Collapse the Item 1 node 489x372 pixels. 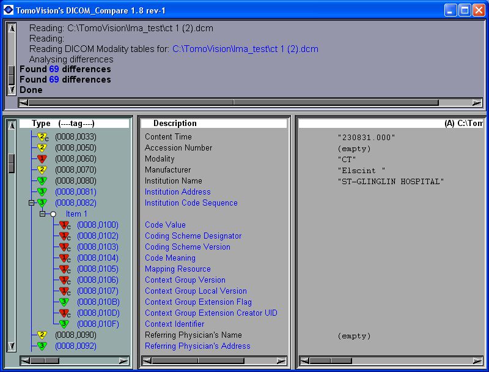point(42,214)
